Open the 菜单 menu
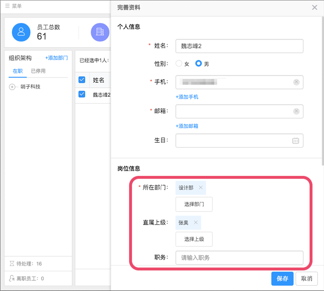The height and width of the screenshot is (291, 324). coord(14,6)
